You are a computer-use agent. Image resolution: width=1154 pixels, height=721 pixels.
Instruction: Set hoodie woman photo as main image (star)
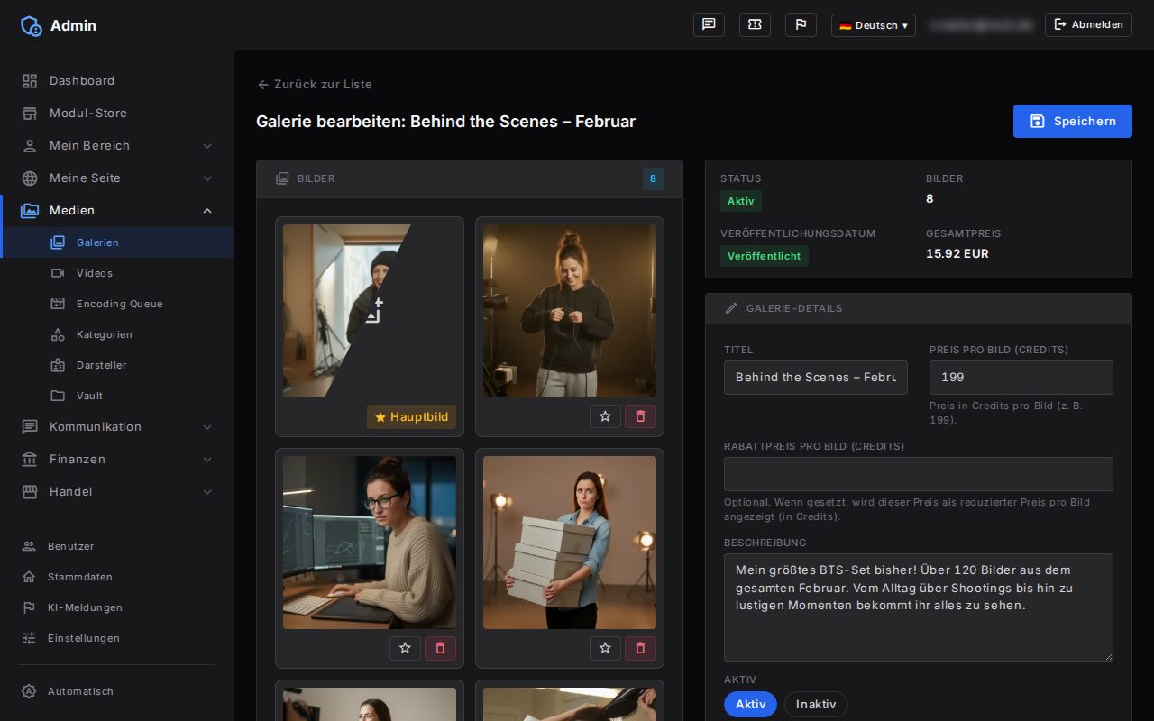[x=605, y=416]
